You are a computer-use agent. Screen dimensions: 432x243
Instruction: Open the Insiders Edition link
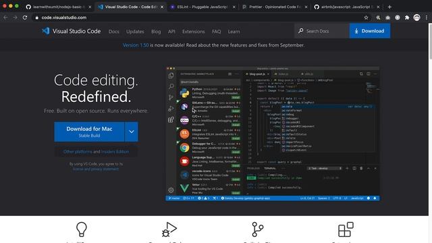pyautogui.click(x=115, y=151)
